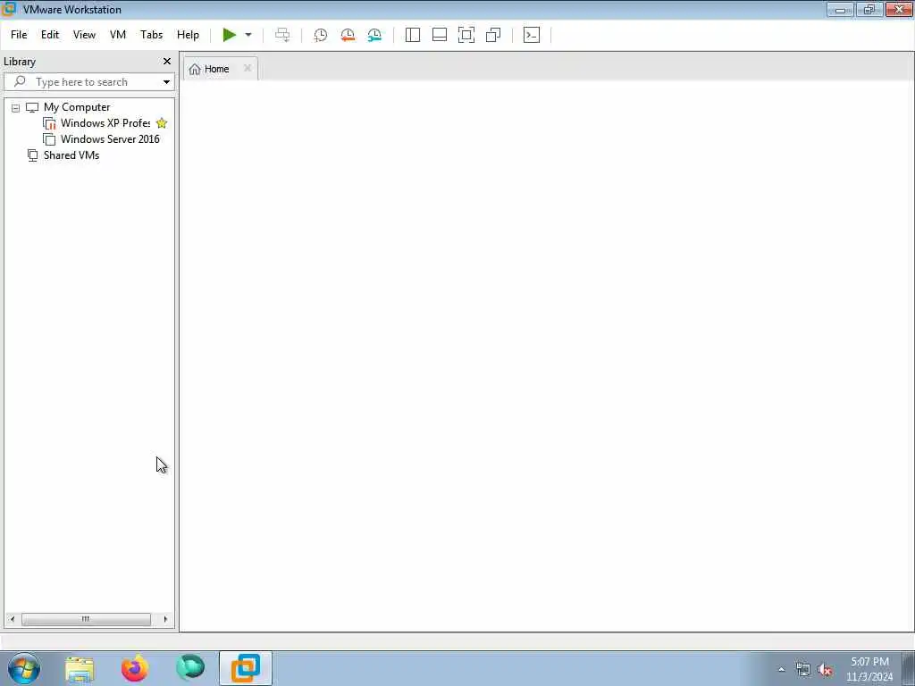Open the Snapshot Manager wrench-clock icon
915x686 pixels.
374,35
